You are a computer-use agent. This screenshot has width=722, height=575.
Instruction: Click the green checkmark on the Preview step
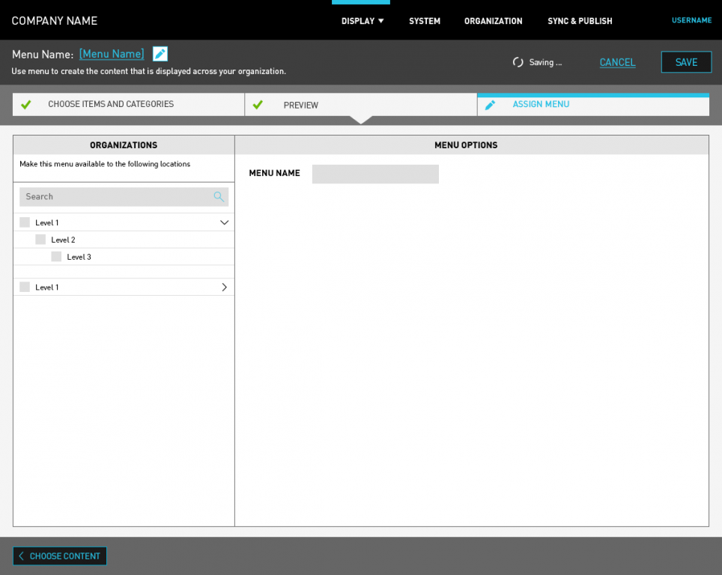(x=258, y=105)
